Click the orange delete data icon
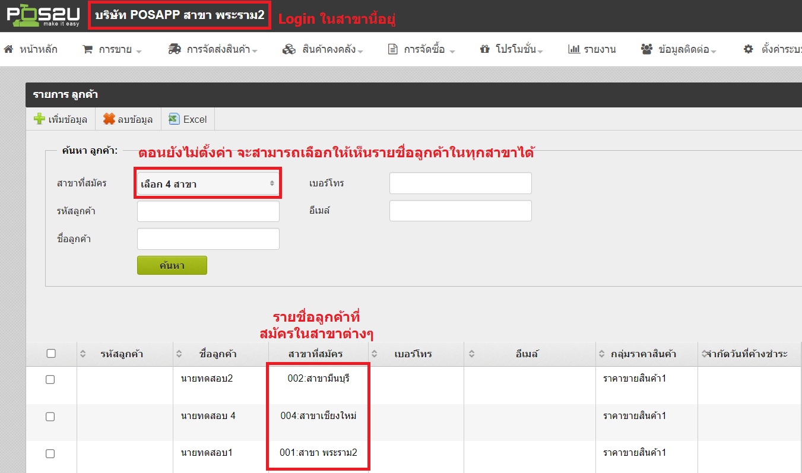 (x=109, y=119)
